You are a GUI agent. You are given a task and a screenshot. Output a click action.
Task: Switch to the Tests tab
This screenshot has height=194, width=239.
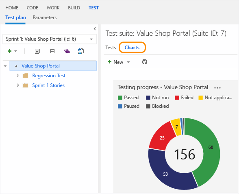111,48
